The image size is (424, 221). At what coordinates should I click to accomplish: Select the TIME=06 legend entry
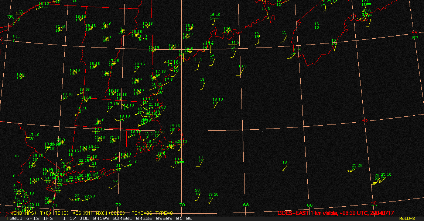tap(142, 213)
